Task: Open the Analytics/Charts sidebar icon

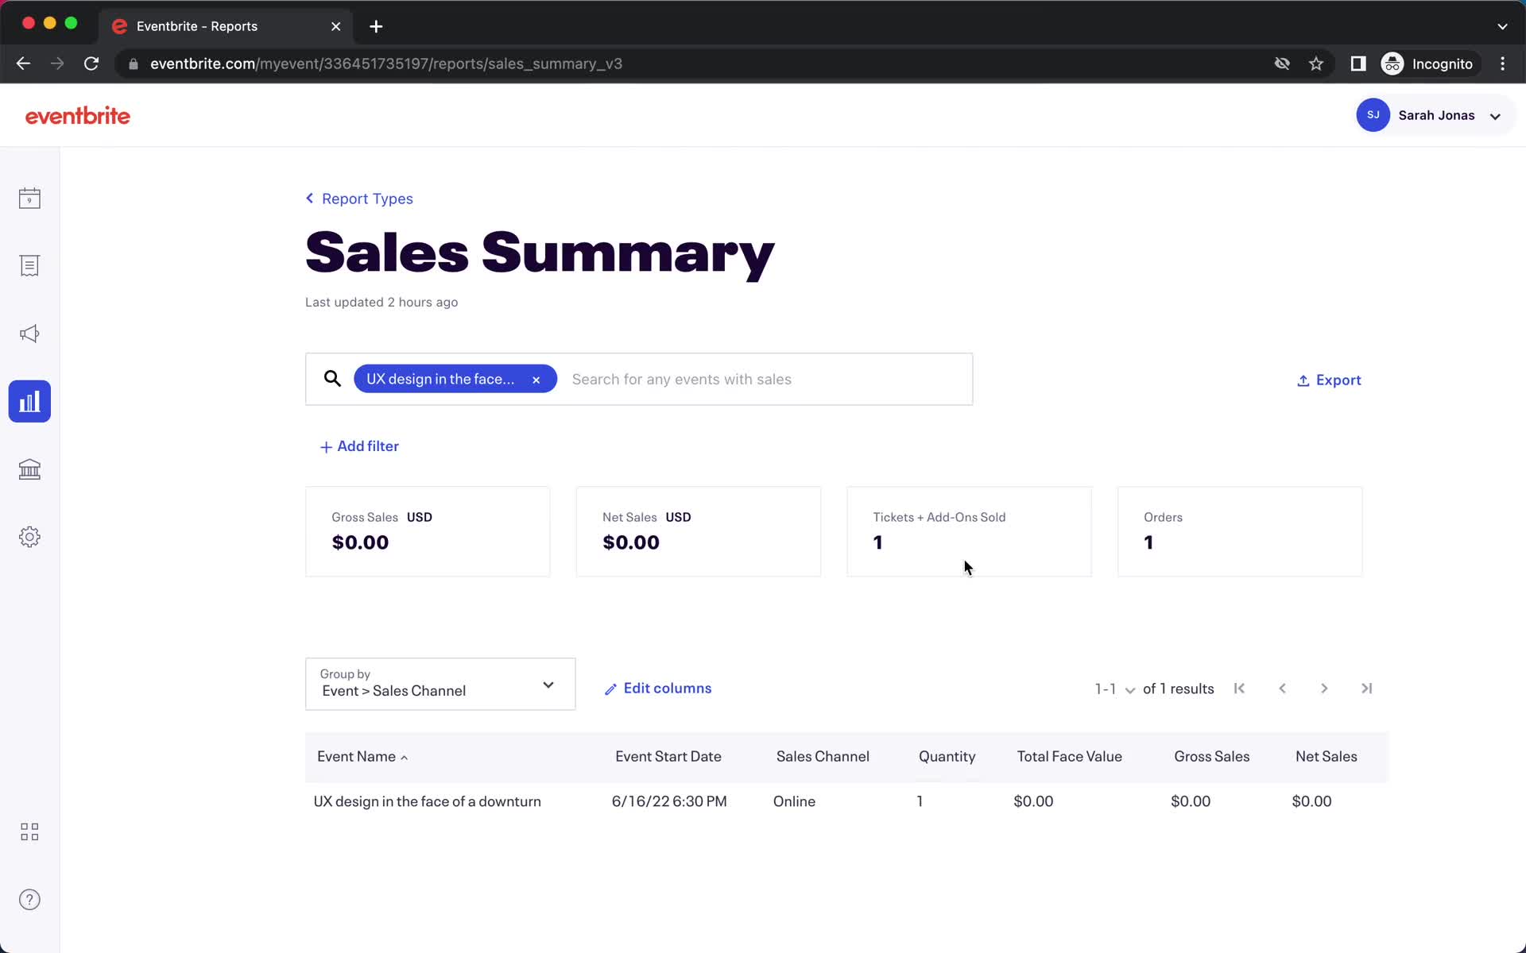Action: click(x=29, y=401)
